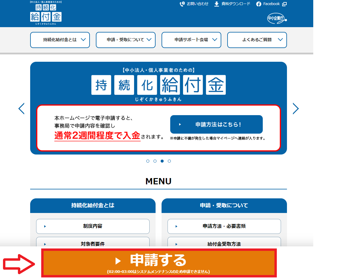
Task: Click the triangle icon on 給付金受取方法
Action: 176,244
